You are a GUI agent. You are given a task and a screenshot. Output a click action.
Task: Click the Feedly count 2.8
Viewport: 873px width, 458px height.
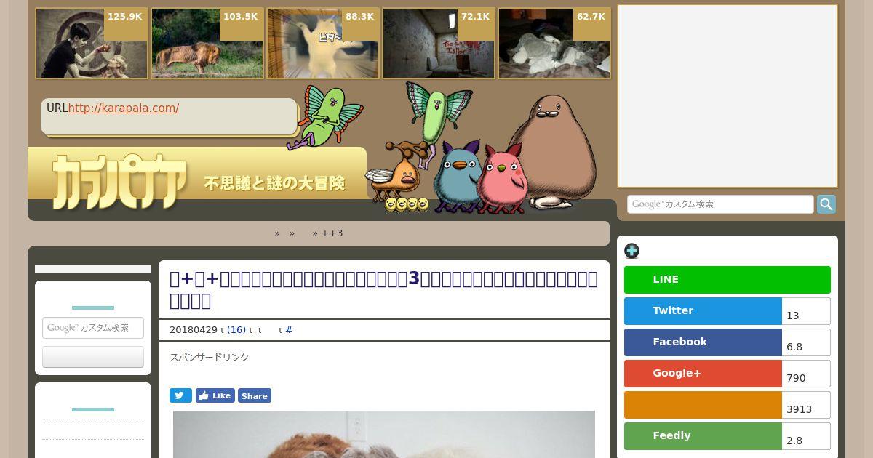(x=806, y=436)
